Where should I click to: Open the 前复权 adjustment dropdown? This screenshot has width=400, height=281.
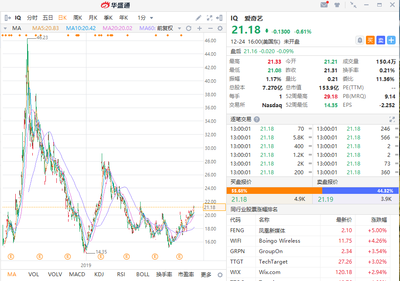169,28
